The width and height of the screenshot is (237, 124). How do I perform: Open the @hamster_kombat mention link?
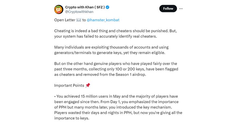(103, 20)
